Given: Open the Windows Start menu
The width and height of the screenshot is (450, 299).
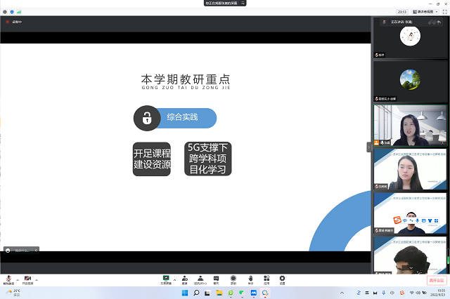Looking at the screenshot, I should click(185, 293).
